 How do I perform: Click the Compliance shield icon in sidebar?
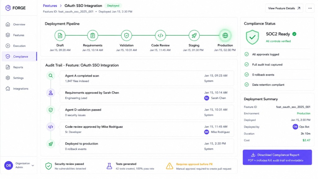8,57
